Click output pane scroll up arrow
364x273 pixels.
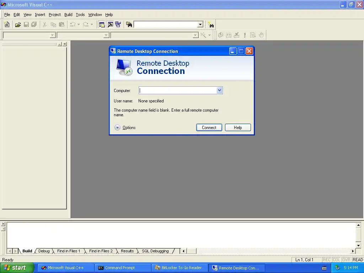pyautogui.click(x=358, y=225)
